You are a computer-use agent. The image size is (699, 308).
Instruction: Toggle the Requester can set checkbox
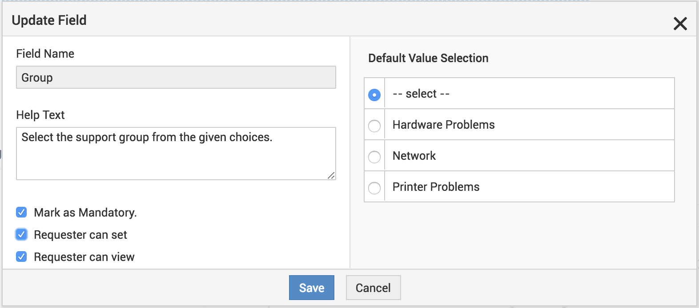21,235
